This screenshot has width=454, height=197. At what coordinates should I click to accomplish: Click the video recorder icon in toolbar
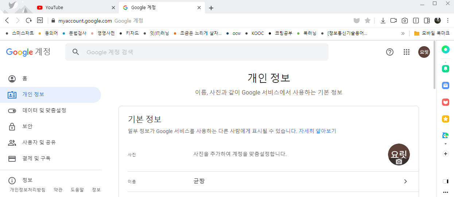[x=393, y=21]
